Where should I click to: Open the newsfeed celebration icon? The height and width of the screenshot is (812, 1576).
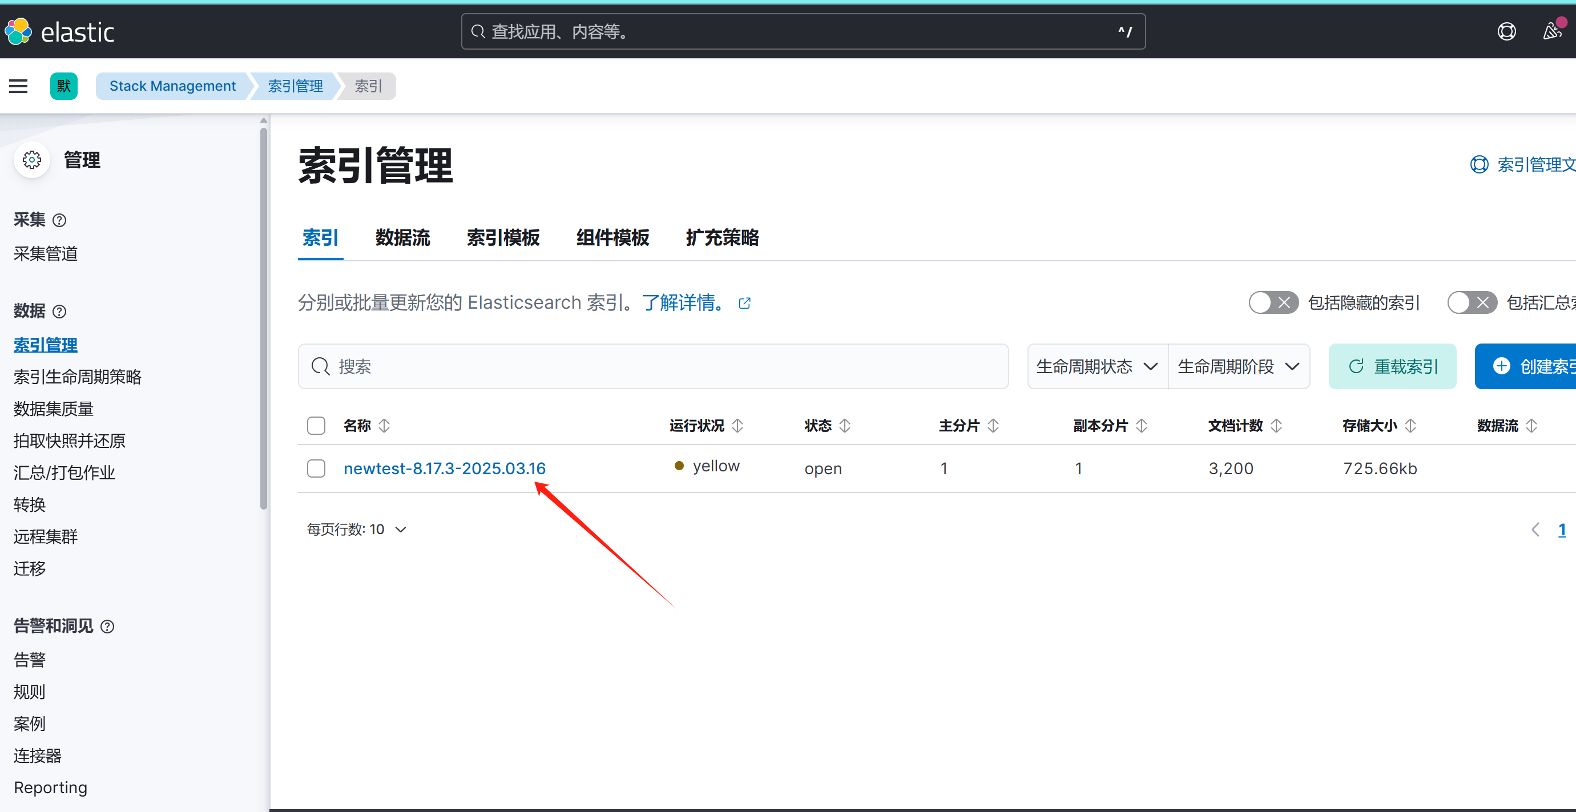click(1552, 31)
